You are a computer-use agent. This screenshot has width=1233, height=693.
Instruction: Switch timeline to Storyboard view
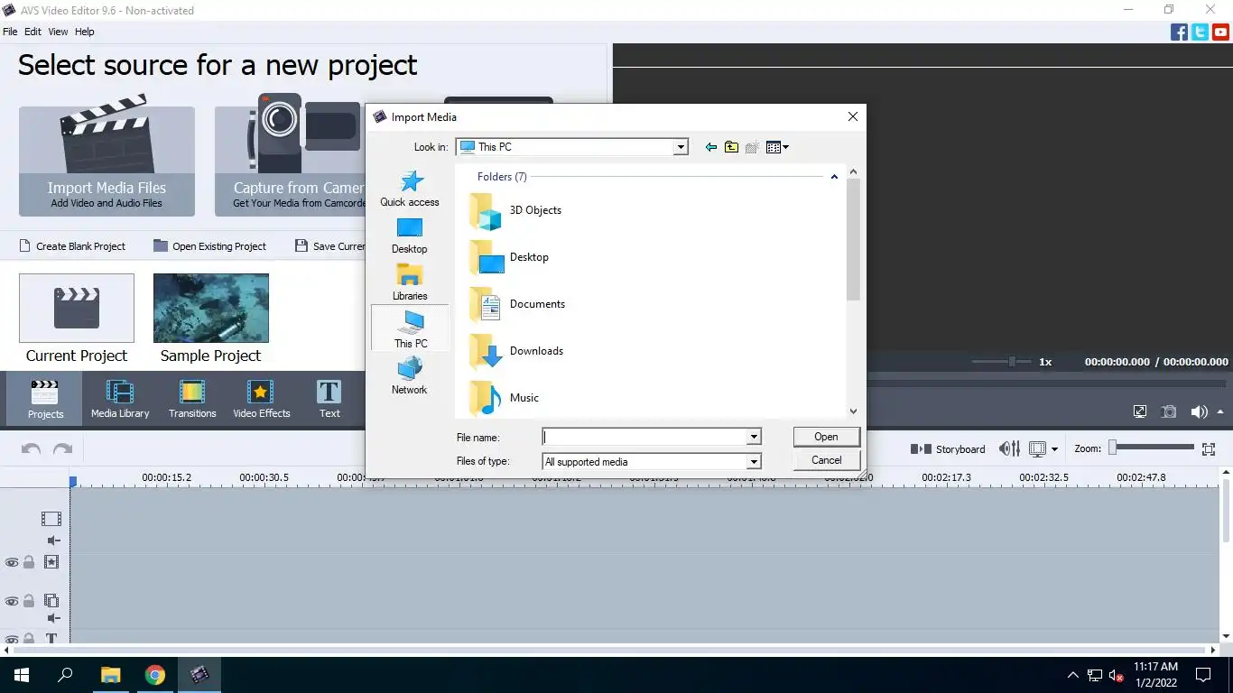tap(948, 448)
